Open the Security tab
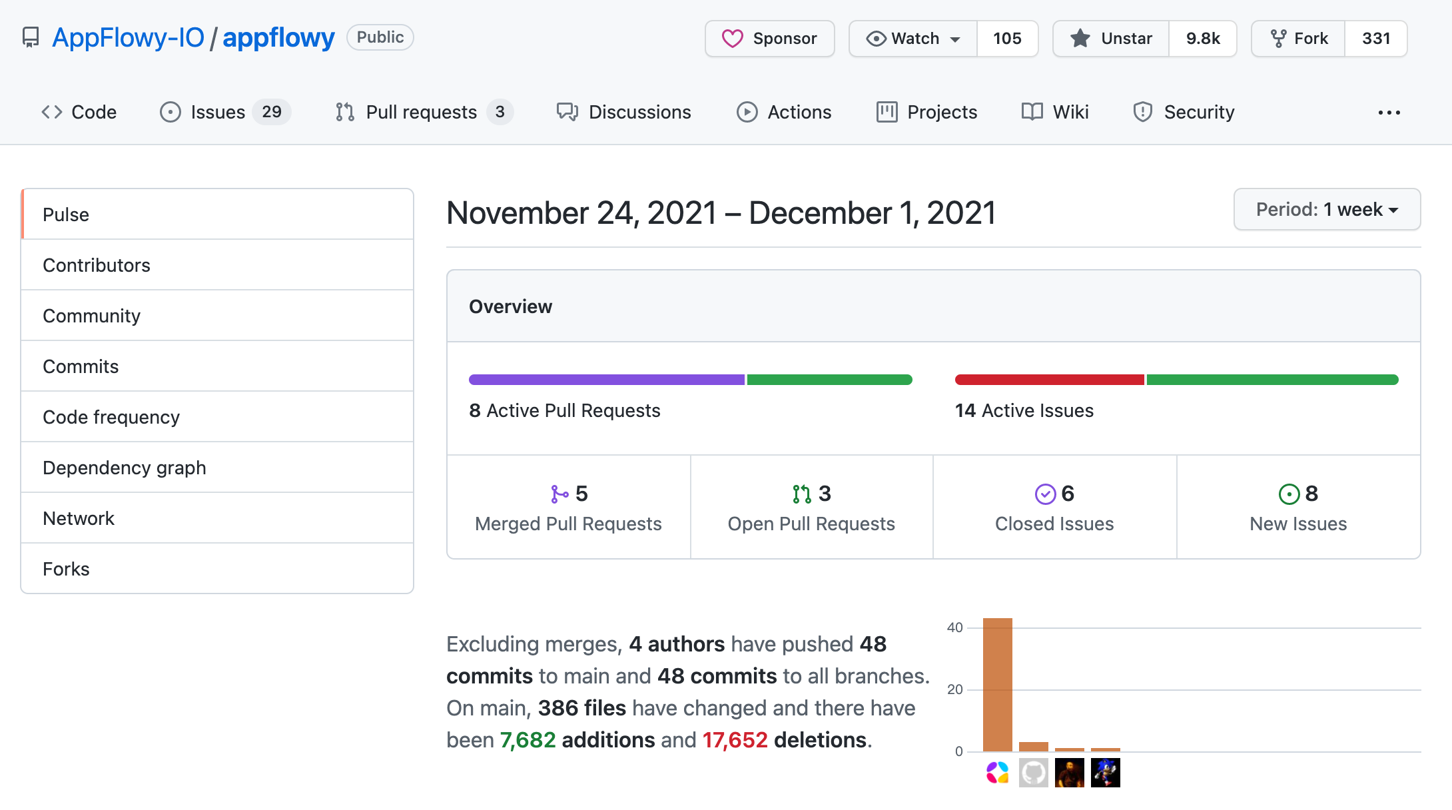1452x810 pixels. pos(1184,112)
